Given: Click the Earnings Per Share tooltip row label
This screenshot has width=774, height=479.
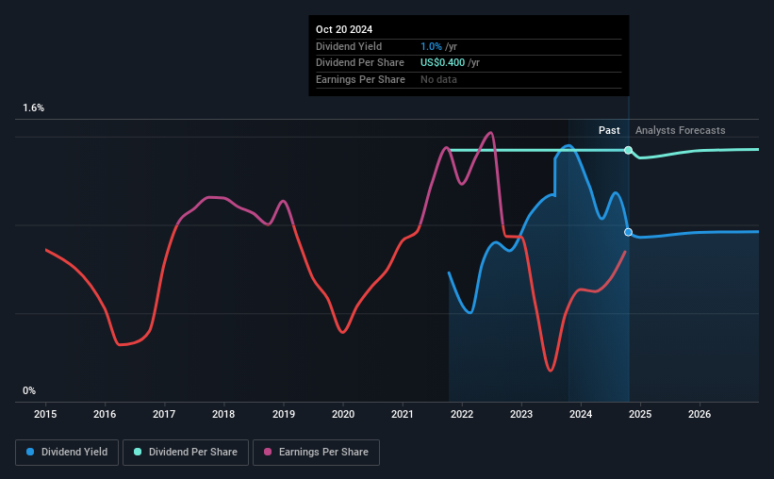Looking at the screenshot, I should coord(360,79).
